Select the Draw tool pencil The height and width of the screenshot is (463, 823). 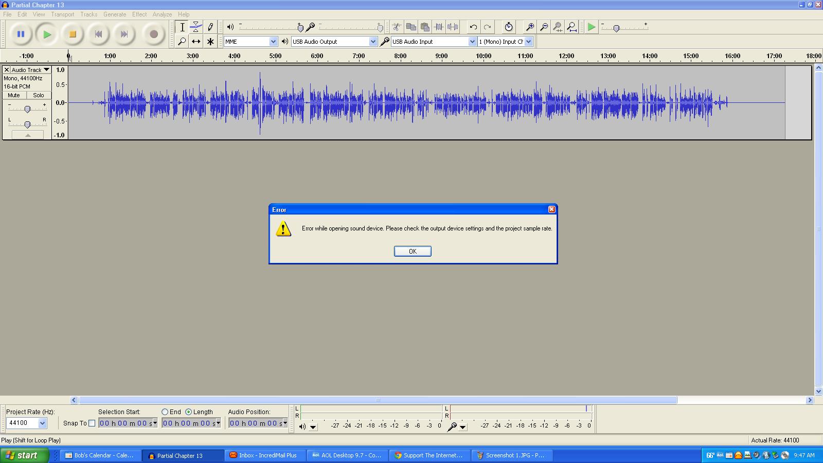210,27
